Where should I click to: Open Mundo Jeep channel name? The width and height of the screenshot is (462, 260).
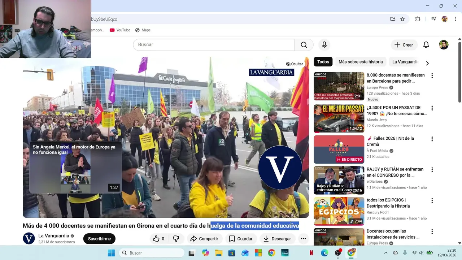click(376, 120)
